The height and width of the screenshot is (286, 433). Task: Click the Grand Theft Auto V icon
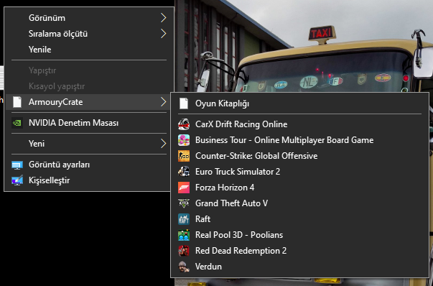(184, 203)
